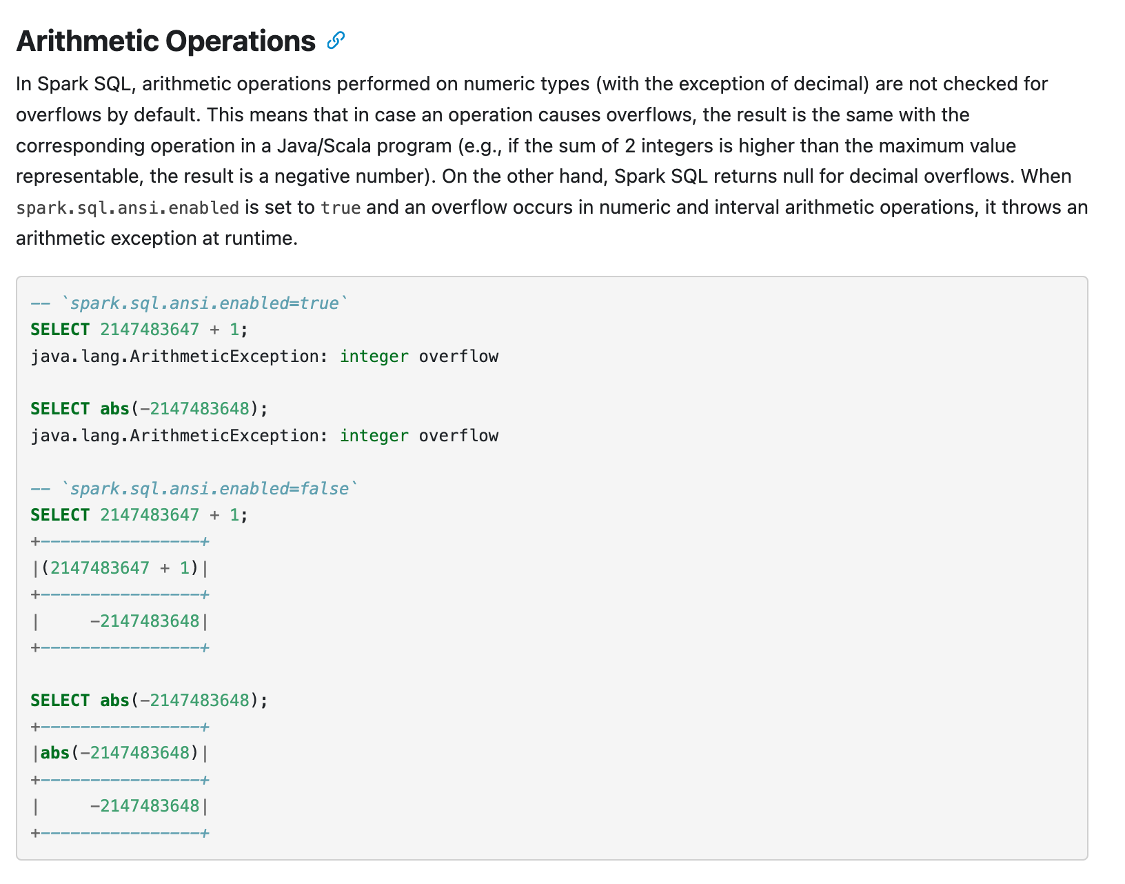
Task: Click the Arithmetic Operations heading
Action: [165, 41]
